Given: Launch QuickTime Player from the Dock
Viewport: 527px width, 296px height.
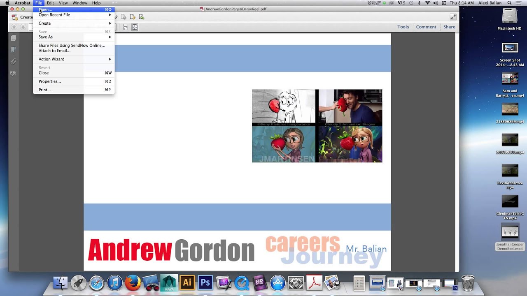Looking at the screenshot, I should click(x=242, y=283).
